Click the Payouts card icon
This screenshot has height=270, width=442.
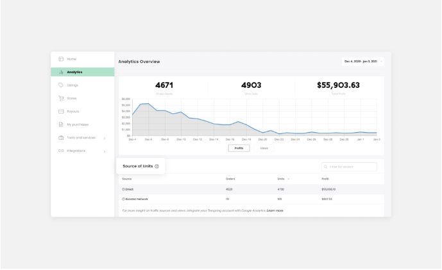[x=61, y=112]
